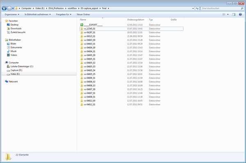Click the help question mark icon
The width and height of the screenshot is (246, 163).
click(x=240, y=14)
